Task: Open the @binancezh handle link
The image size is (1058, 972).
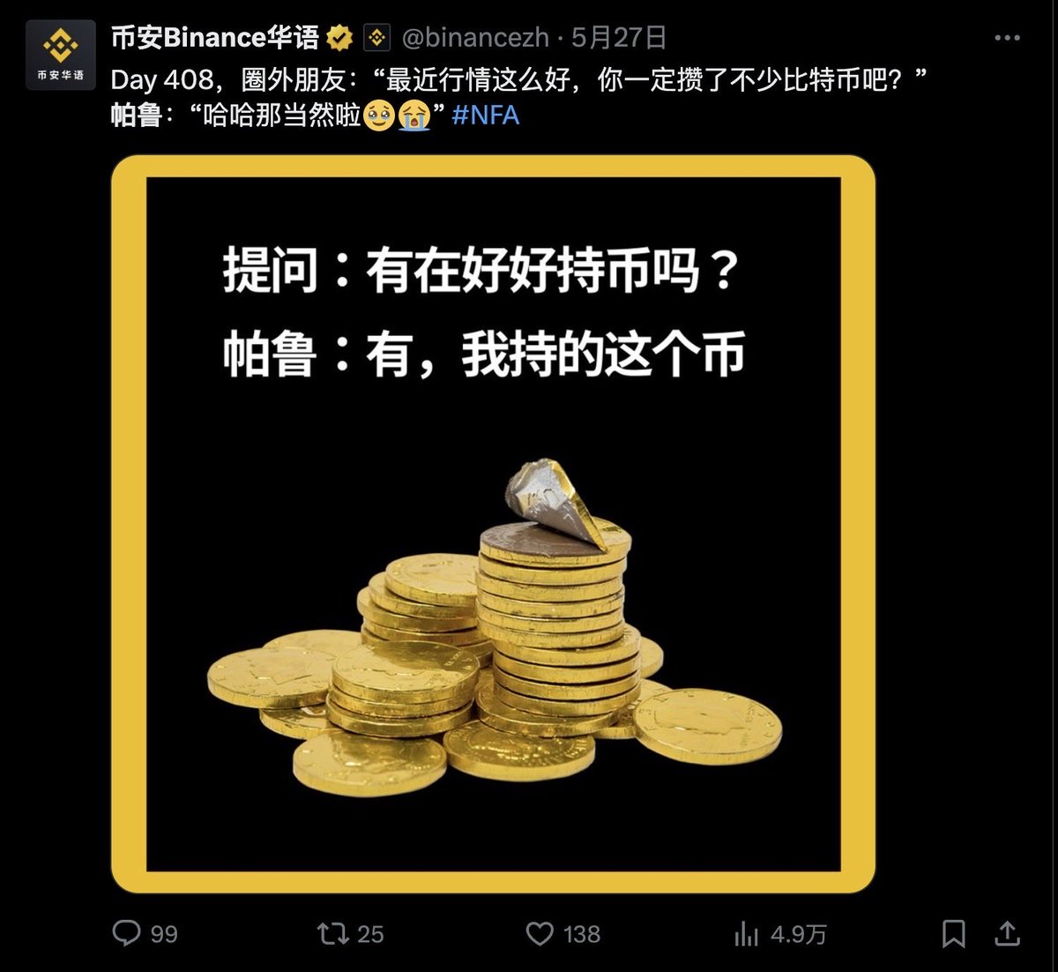Action: [x=475, y=38]
